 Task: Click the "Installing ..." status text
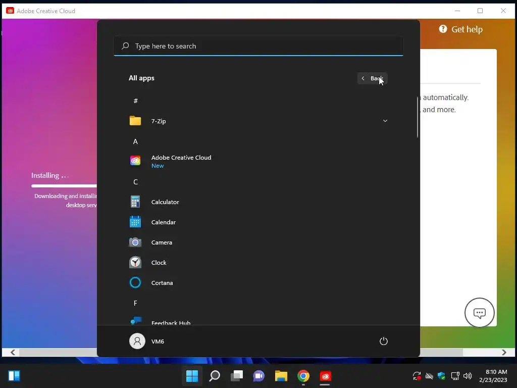pos(50,175)
